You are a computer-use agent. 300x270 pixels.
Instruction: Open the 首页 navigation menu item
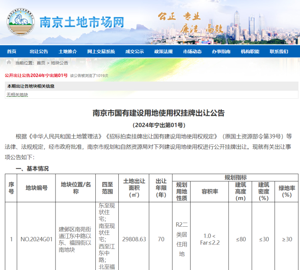click(x=12, y=51)
